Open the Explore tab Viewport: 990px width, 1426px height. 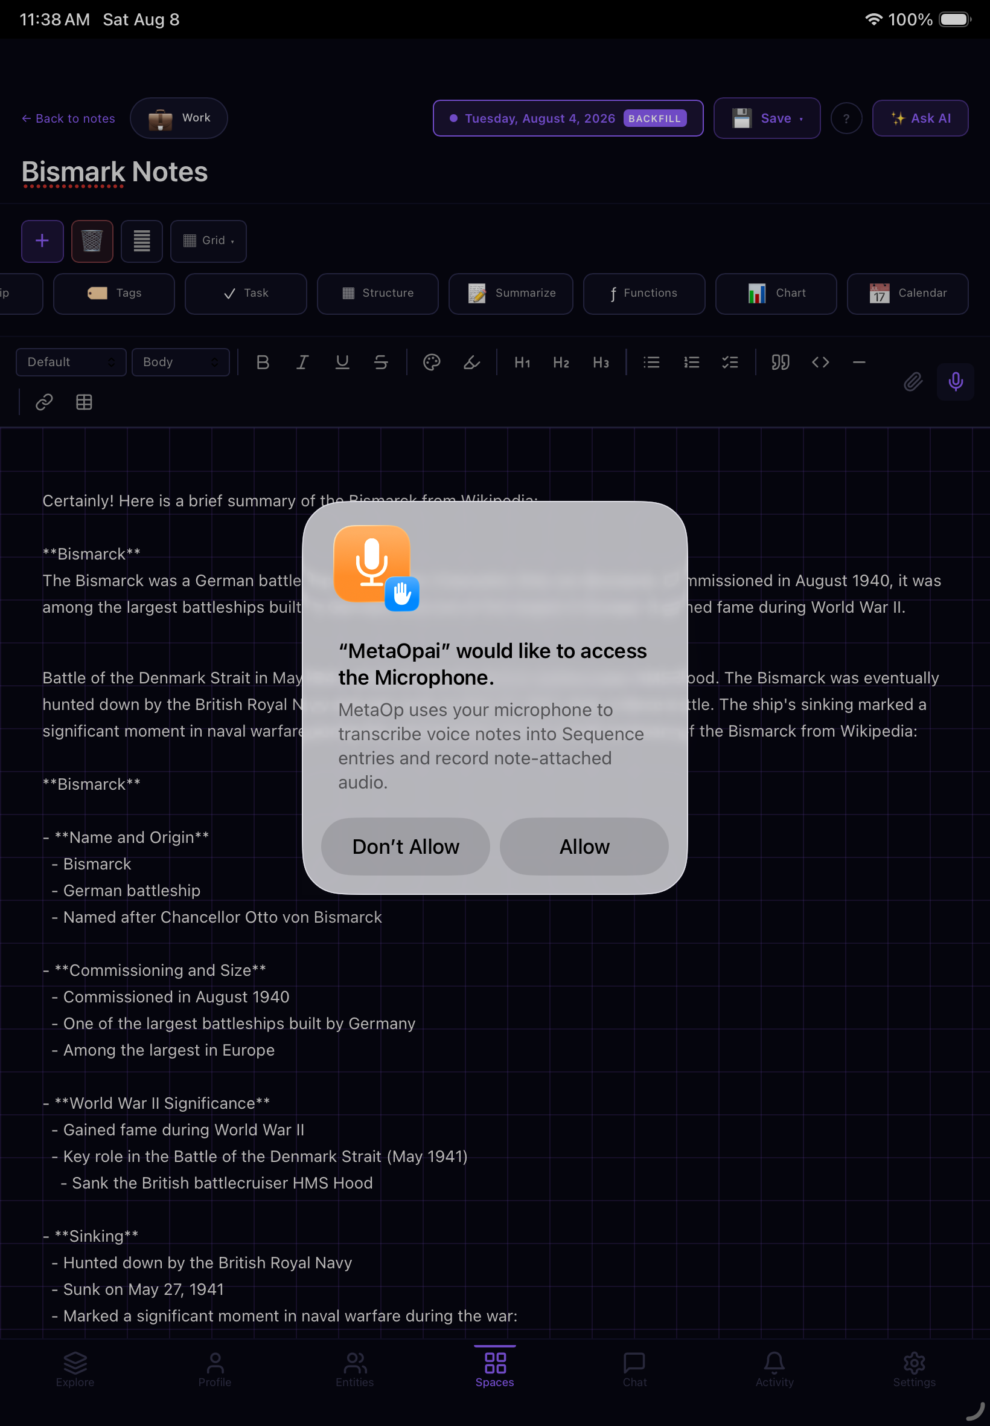pos(75,1369)
